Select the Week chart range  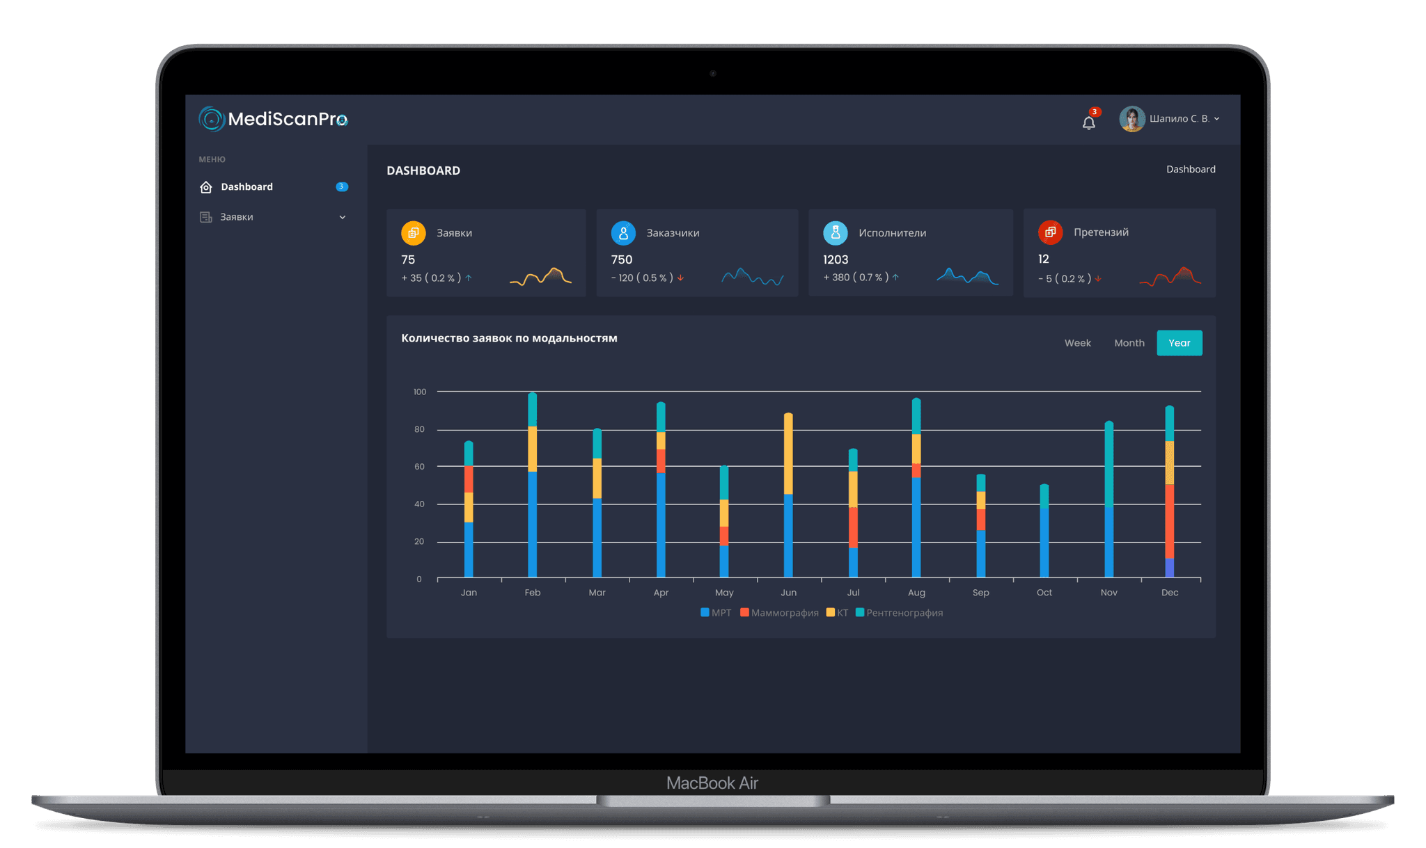[1077, 343]
